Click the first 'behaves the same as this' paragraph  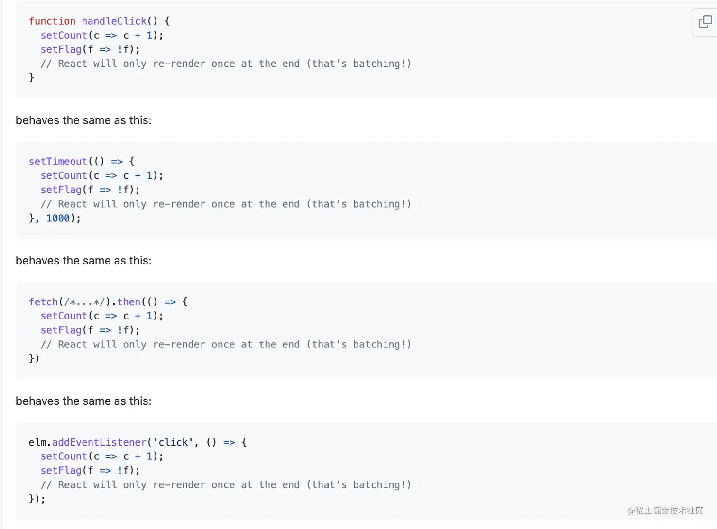pos(83,120)
